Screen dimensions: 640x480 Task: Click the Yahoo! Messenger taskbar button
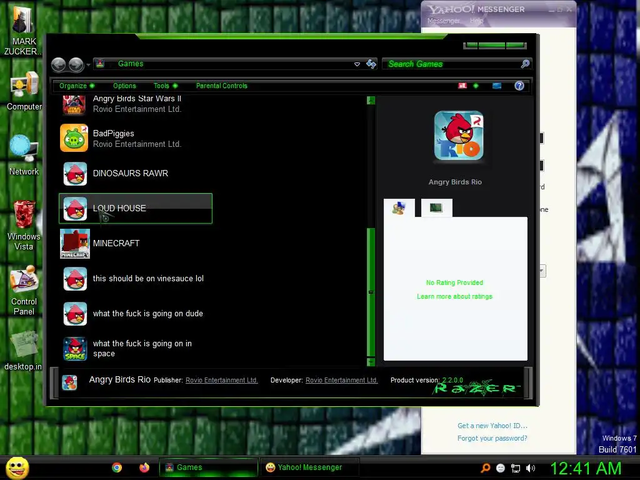click(x=309, y=467)
